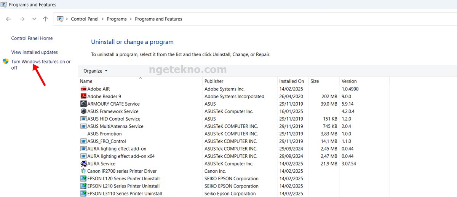
Task: Sort programs by the Publisher column
Action: point(214,81)
